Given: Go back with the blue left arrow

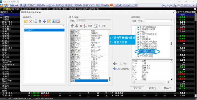Looking at the screenshot, I should pyautogui.click(x=13, y=5).
